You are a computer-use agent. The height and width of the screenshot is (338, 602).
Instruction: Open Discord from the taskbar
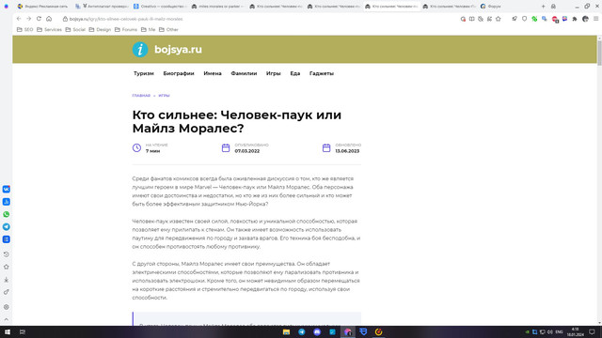pyautogui.click(x=317, y=331)
